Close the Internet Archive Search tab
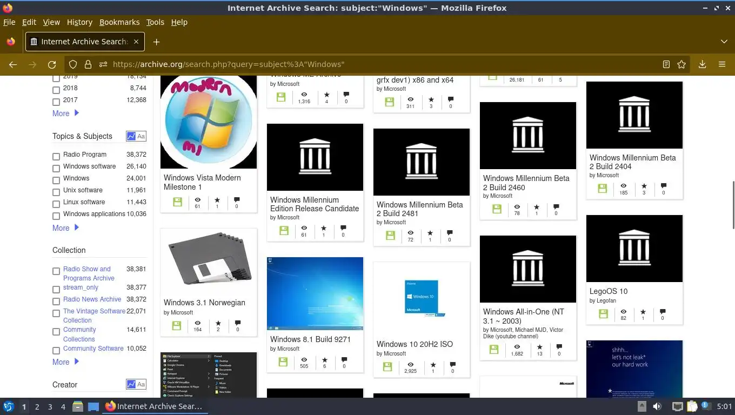 point(136,42)
